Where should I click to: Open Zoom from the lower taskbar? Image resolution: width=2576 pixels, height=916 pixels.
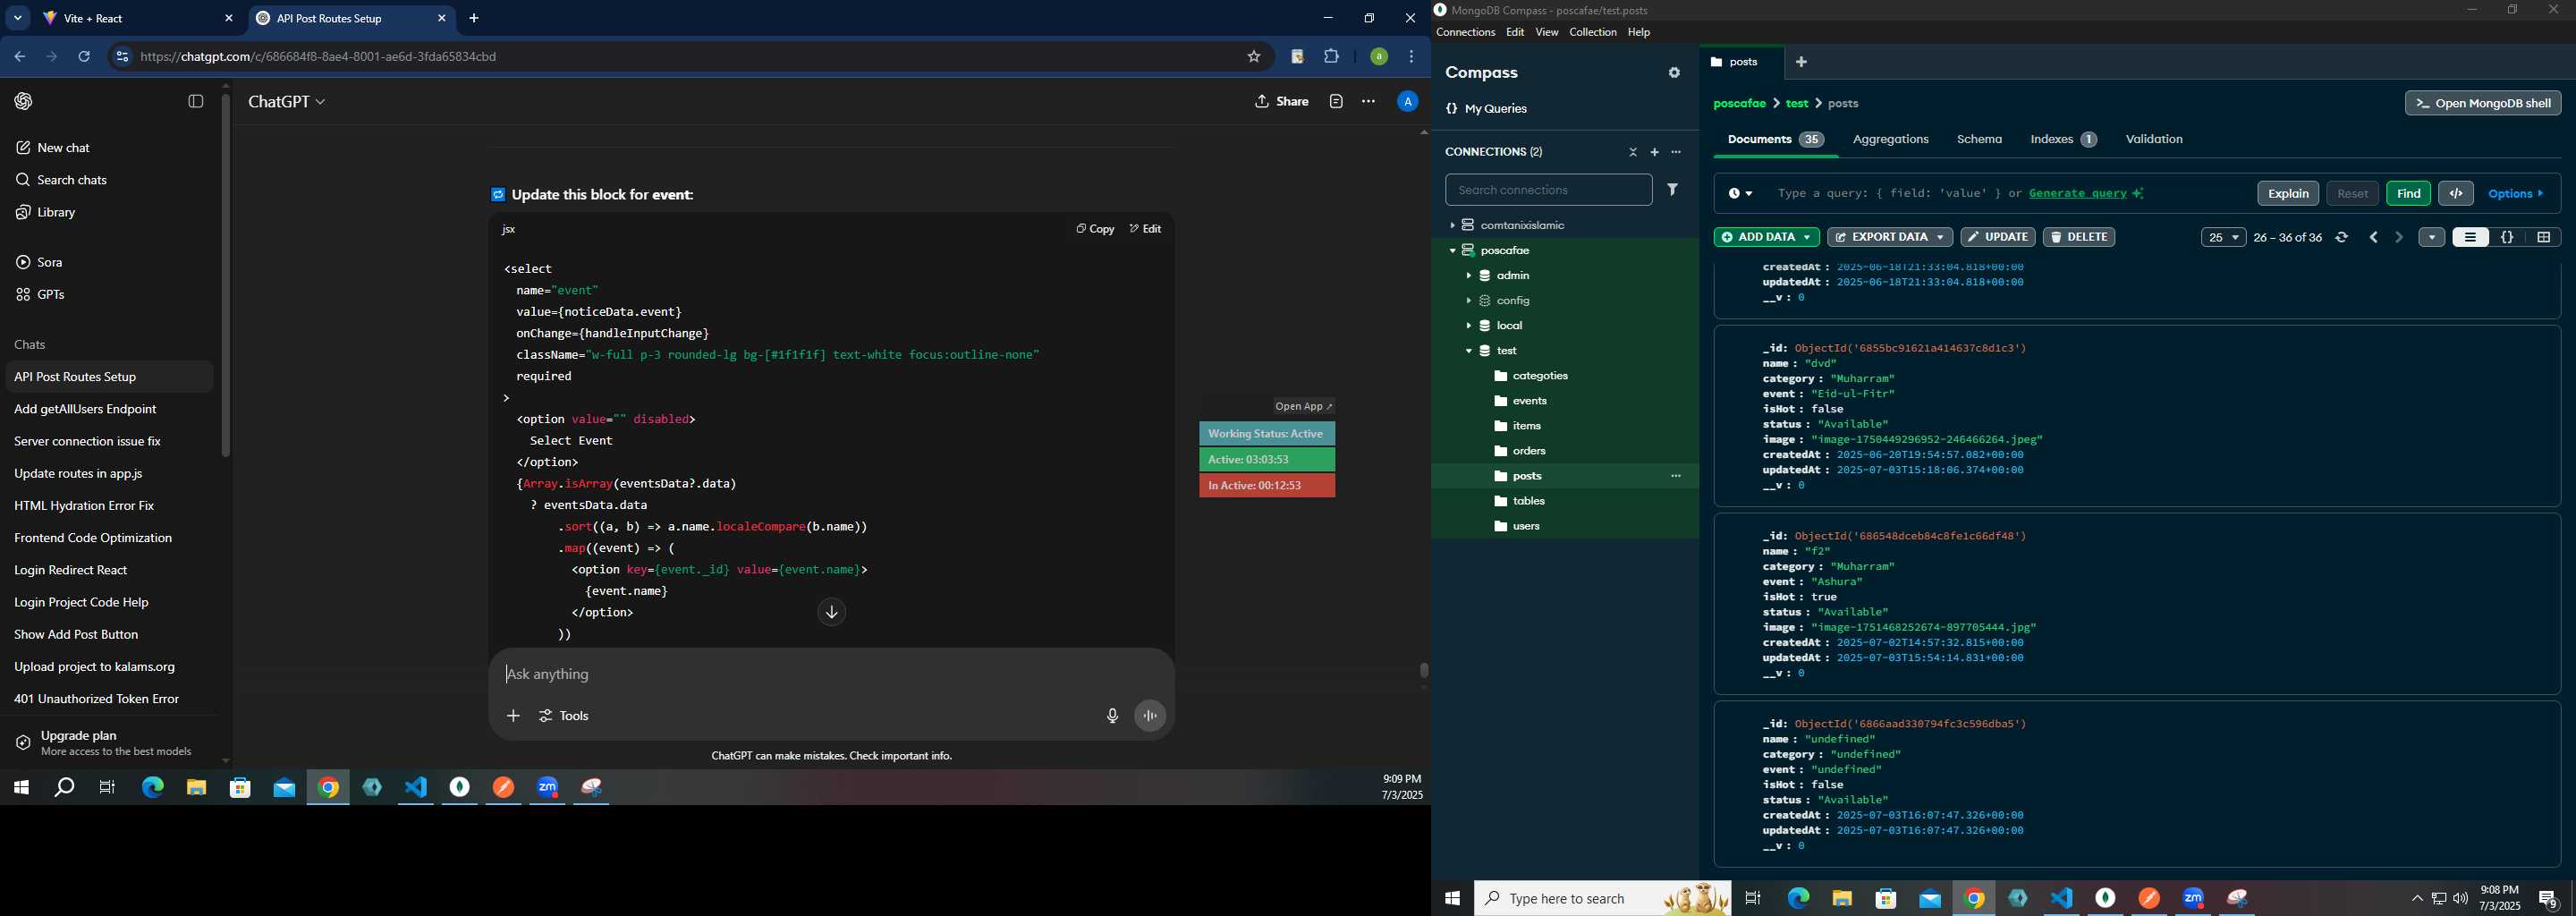(x=2193, y=899)
